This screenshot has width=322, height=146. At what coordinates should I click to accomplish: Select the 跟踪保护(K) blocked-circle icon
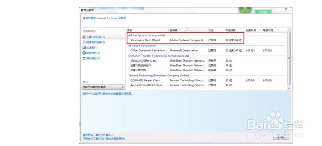pyautogui.click(x=84, y=53)
